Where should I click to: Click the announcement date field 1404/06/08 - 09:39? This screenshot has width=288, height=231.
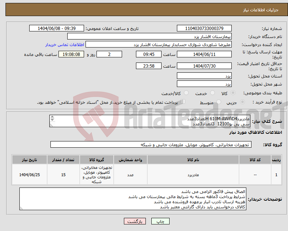pos(57,28)
